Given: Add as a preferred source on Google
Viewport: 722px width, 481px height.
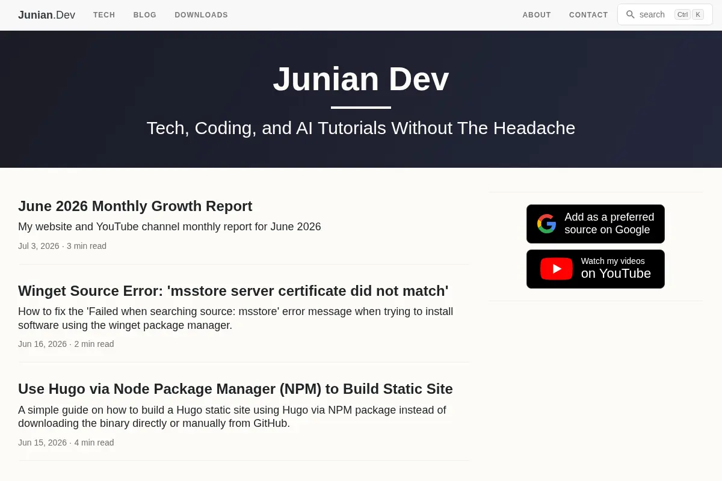Looking at the screenshot, I should pyautogui.click(x=596, y=224).
